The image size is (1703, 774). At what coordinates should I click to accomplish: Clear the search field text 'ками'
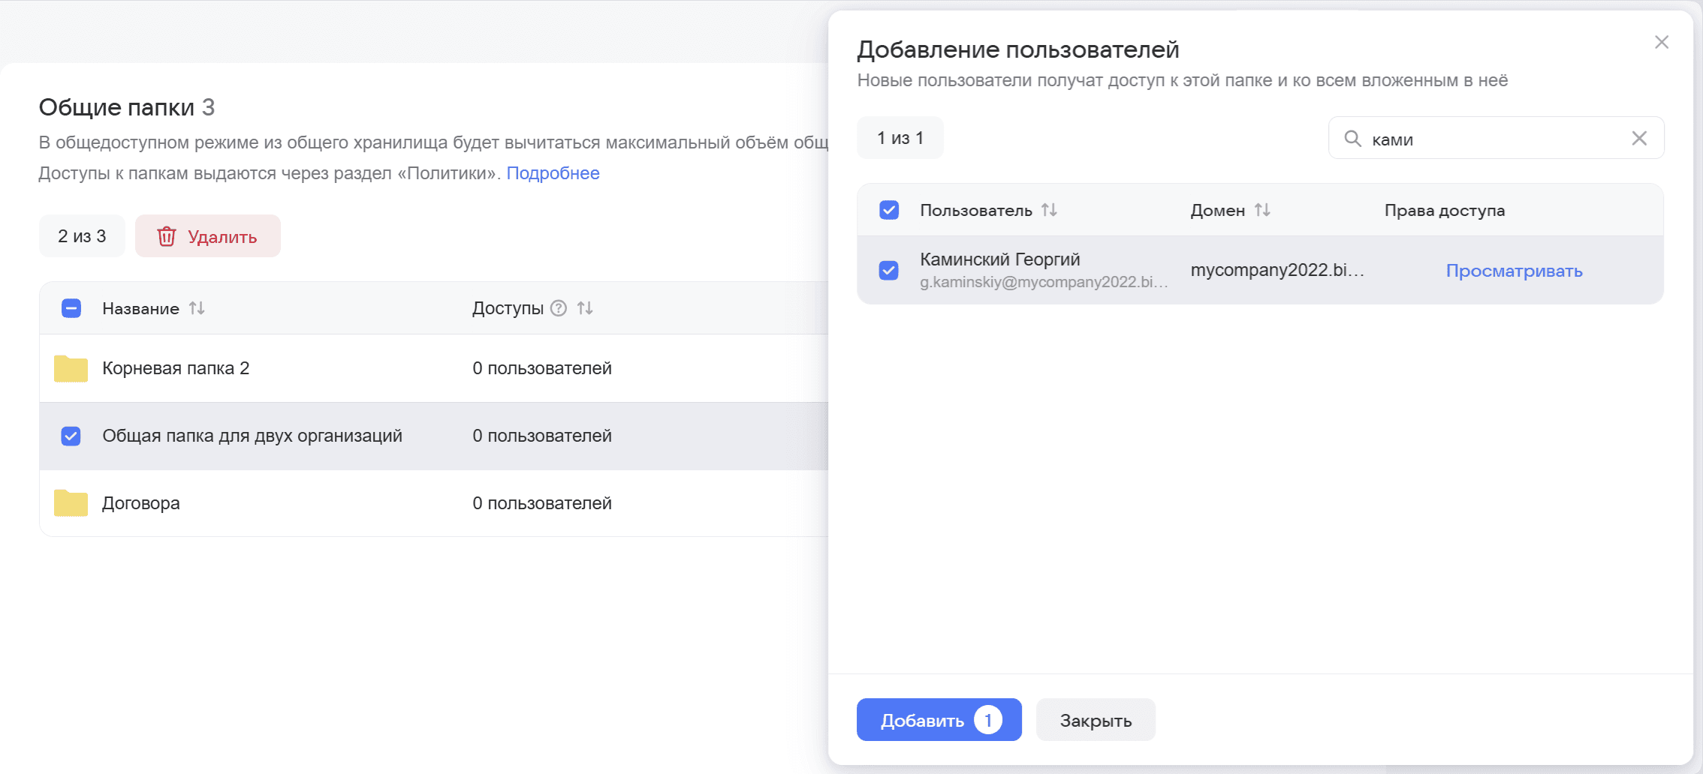1639,138
